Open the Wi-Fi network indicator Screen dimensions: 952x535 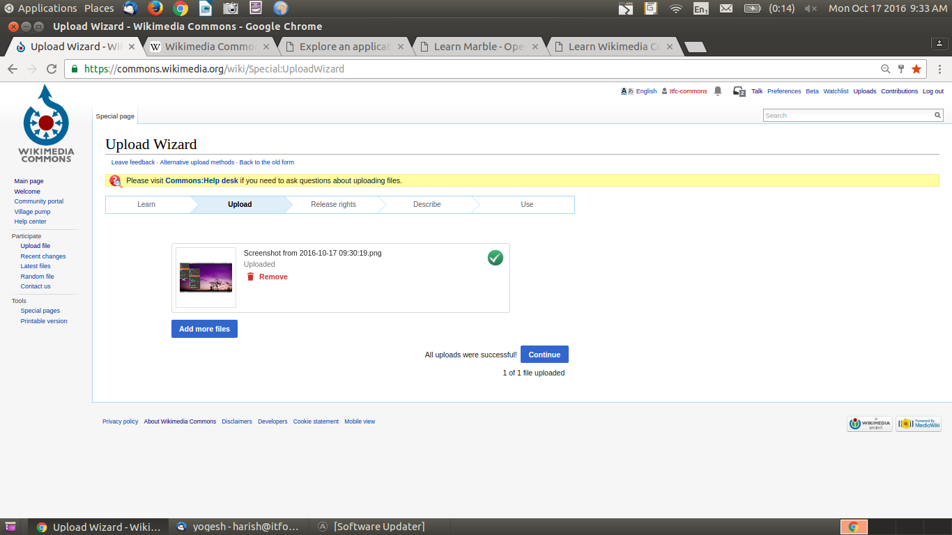(675, 8)
